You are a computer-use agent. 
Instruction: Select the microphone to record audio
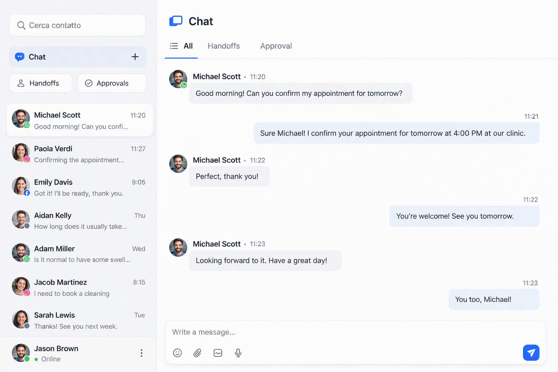tap(238, 353)
